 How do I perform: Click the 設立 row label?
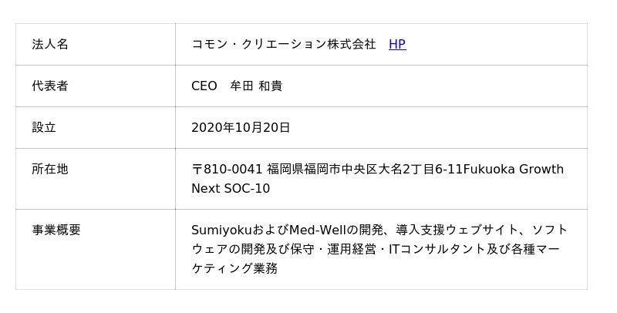44,128
